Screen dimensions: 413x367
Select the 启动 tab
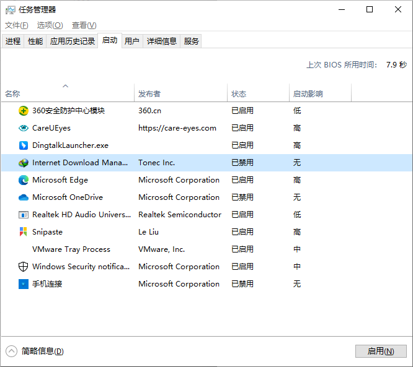point(110,40)
